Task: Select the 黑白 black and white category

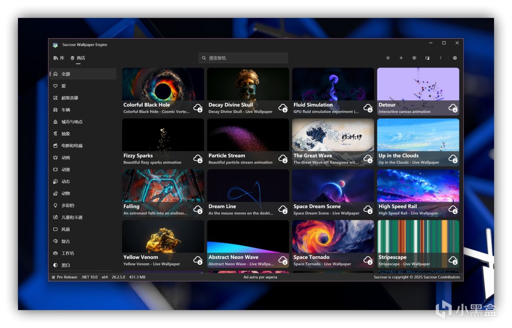Action: (83, 265)
